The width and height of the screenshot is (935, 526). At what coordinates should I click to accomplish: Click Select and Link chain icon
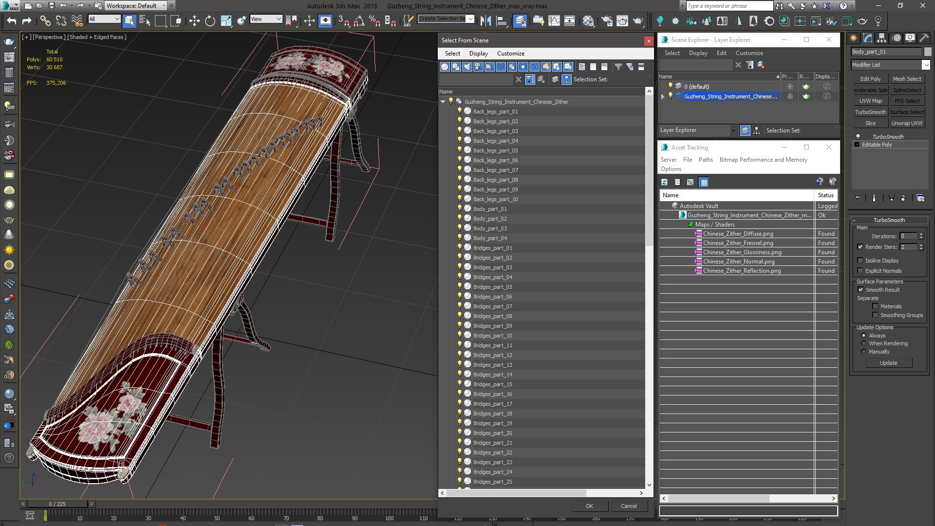[45, 20]
